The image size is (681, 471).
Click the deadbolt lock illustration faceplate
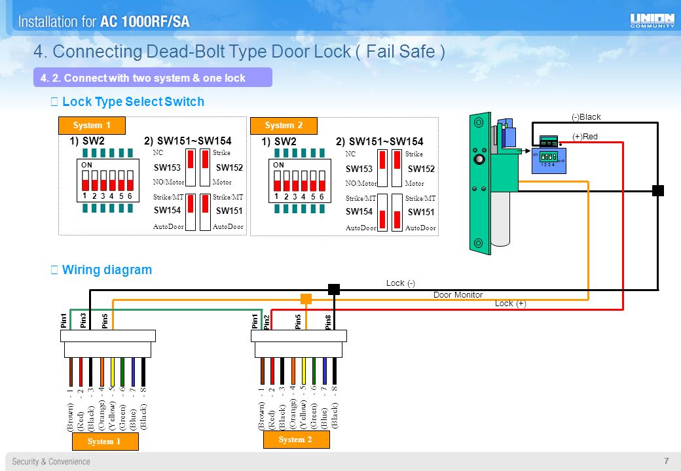click(x=481, y=183)
